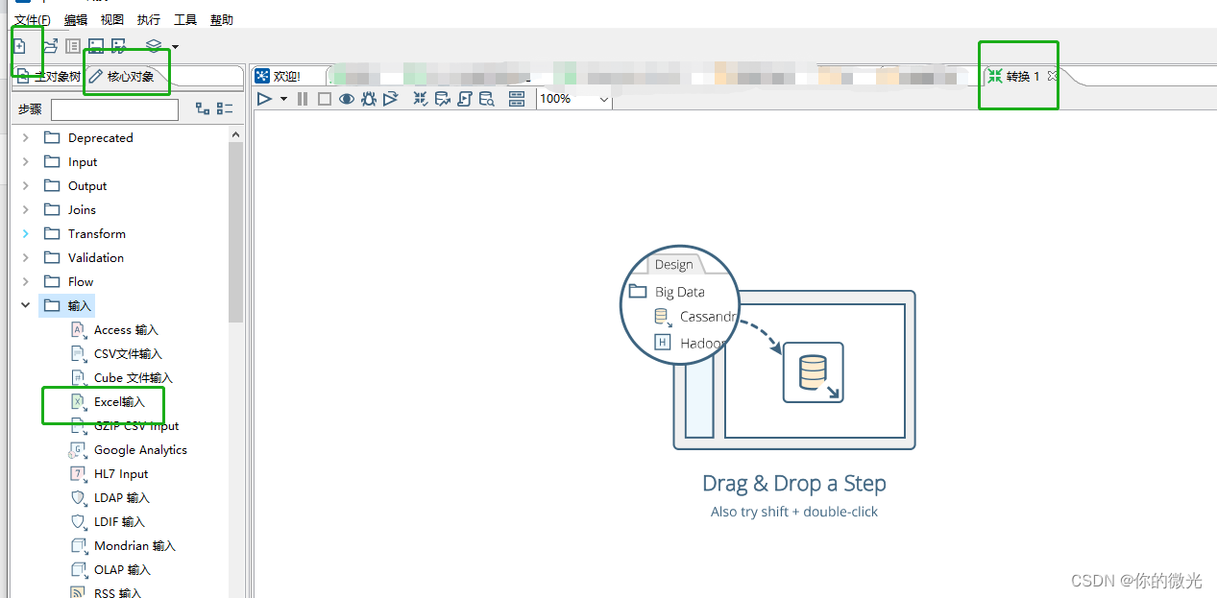Viewport: 1217px width, 598px height.
Task: Select the Excel输入 step
Action: click(109, 402)
